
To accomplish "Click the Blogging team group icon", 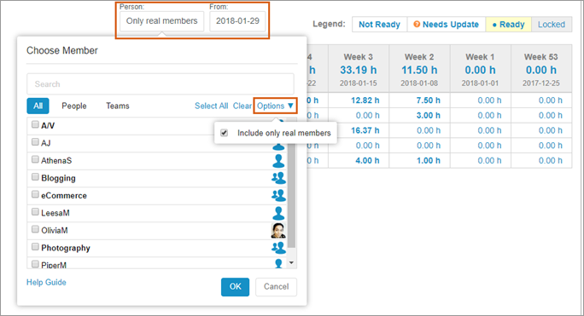I will (278, 178).
